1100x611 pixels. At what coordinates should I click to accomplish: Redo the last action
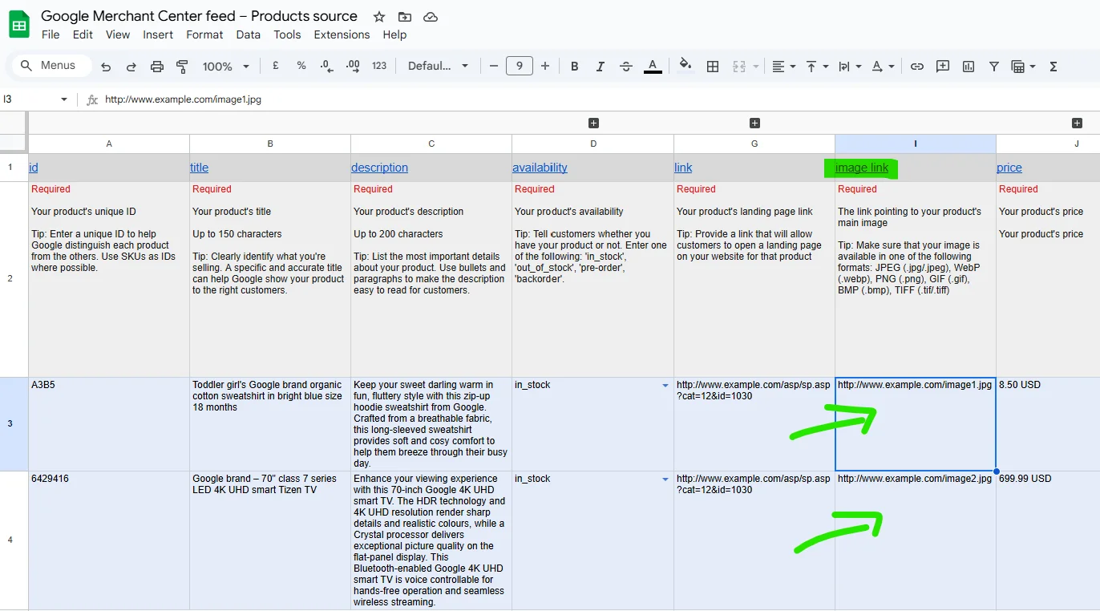click(x=131, y=67)
